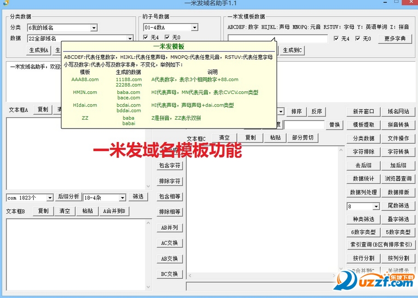Click the 浏览器查询 button
Screen dimensions: 418x298
point(398,179)
